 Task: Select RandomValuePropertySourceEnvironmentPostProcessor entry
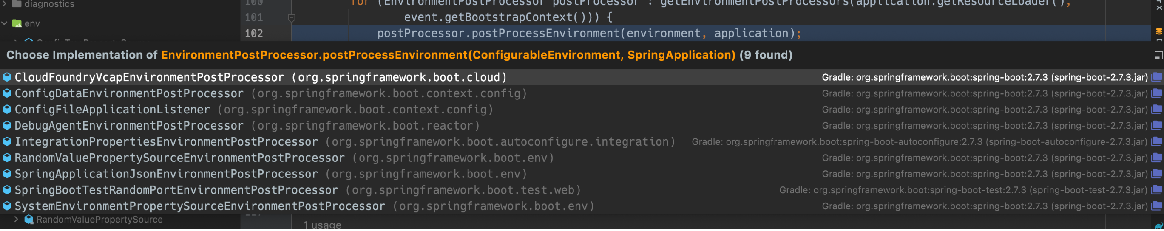[x=582, y=158]
